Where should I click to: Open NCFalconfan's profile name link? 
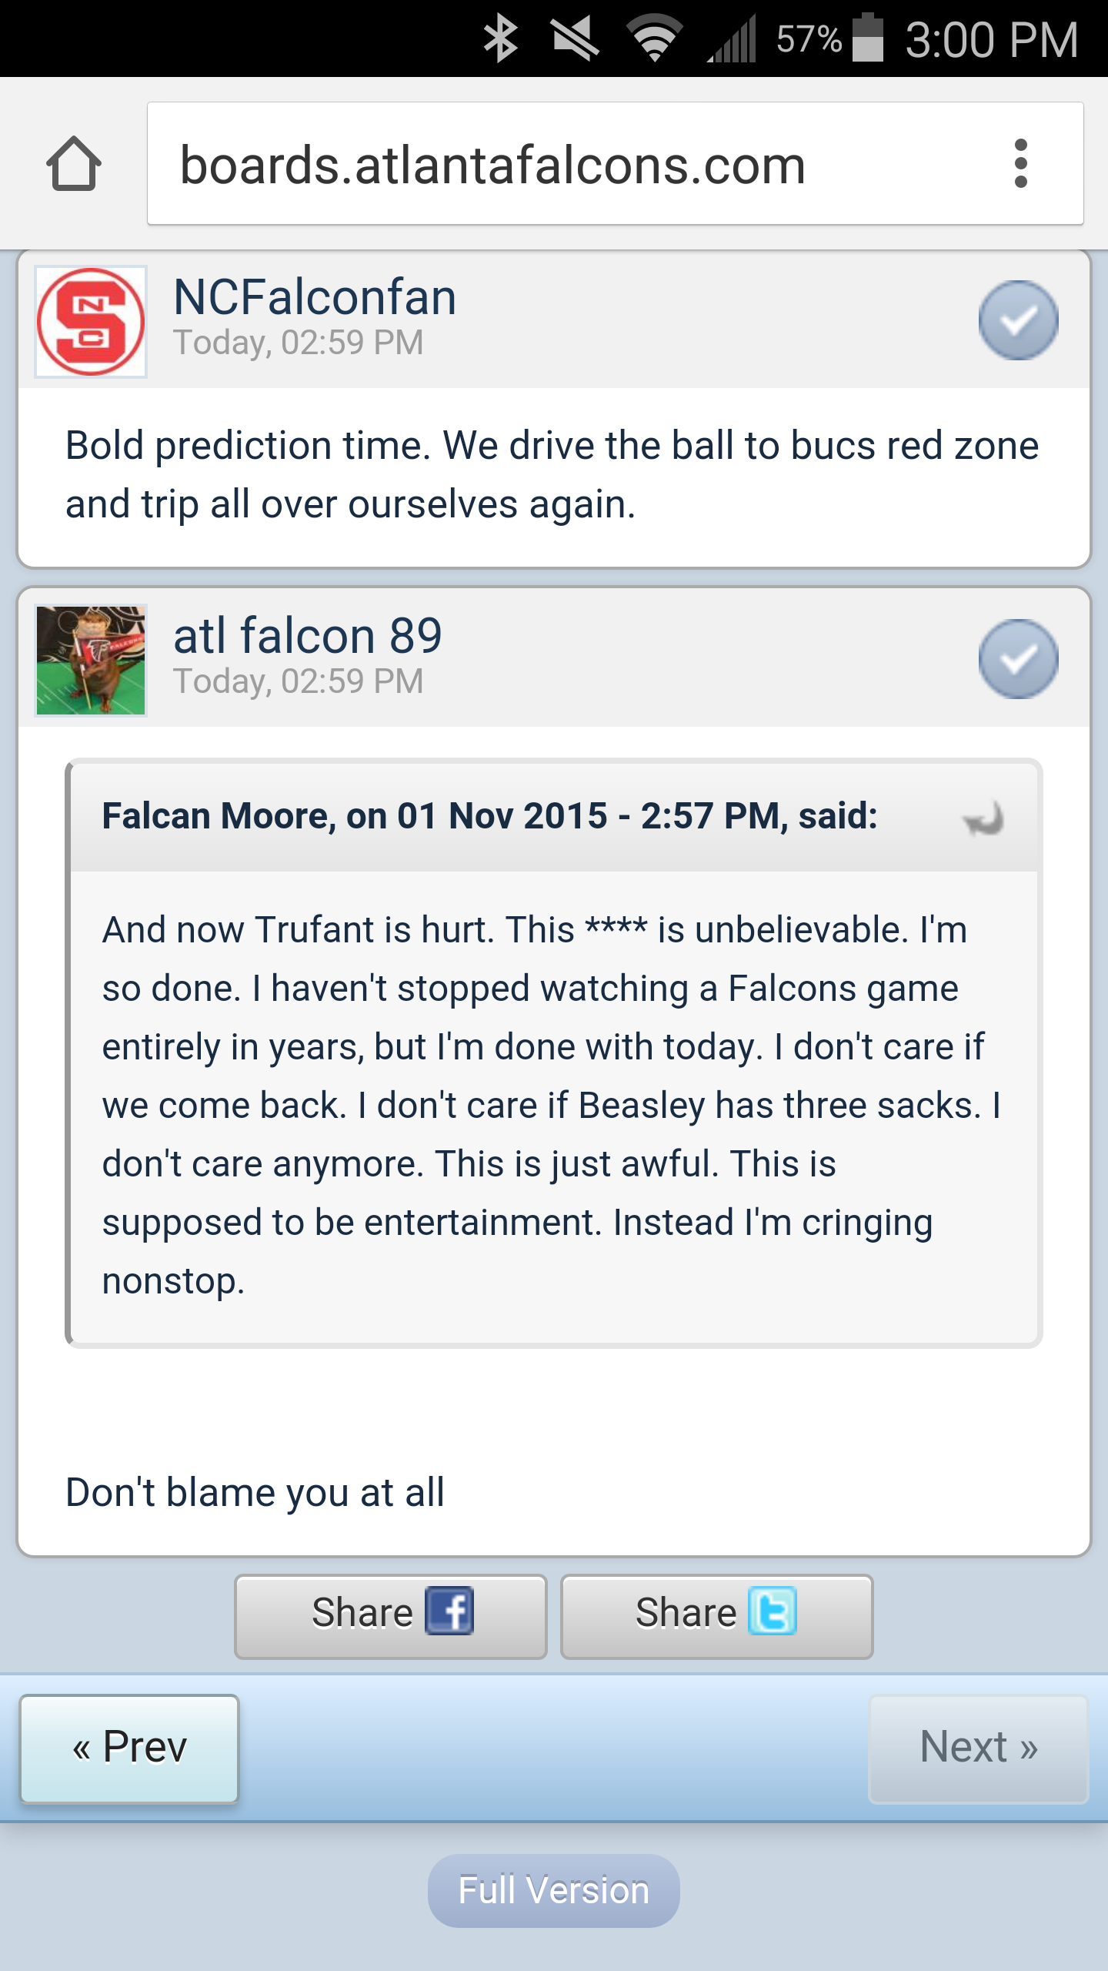315,297
